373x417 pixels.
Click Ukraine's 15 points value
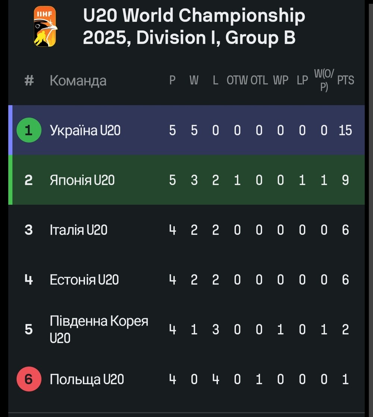point(345,130)
